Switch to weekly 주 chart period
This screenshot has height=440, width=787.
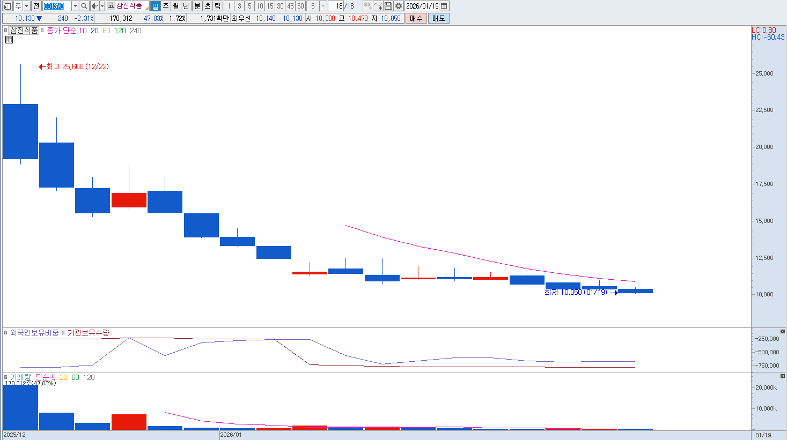pos(166,6)
